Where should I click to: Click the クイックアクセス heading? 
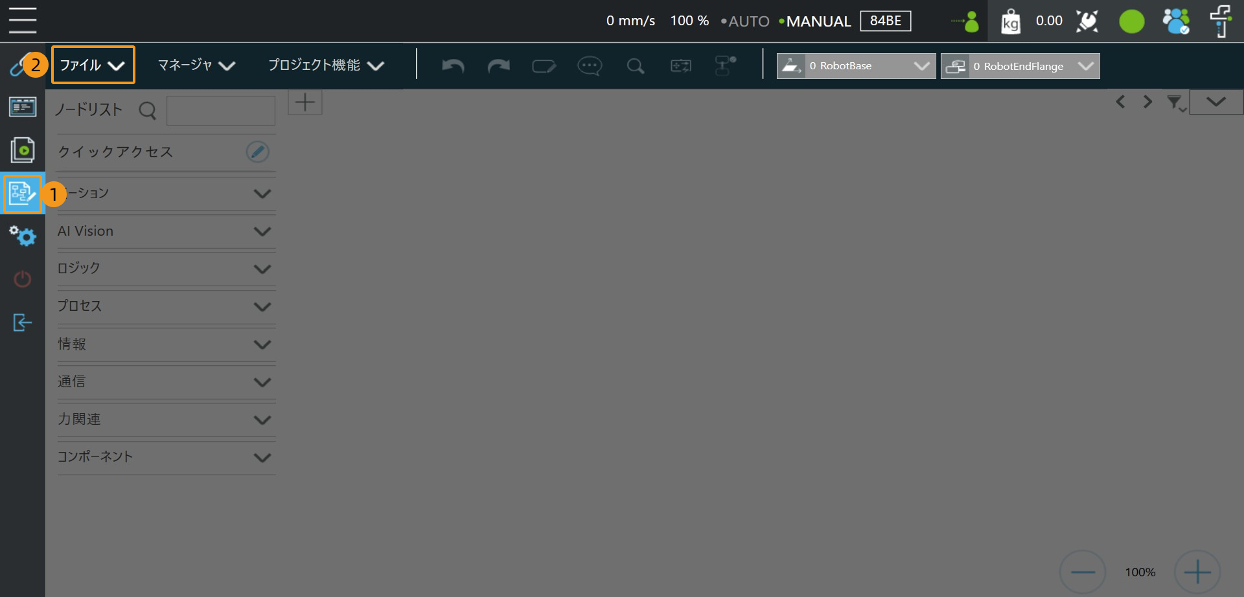click(x=115, y=152)
